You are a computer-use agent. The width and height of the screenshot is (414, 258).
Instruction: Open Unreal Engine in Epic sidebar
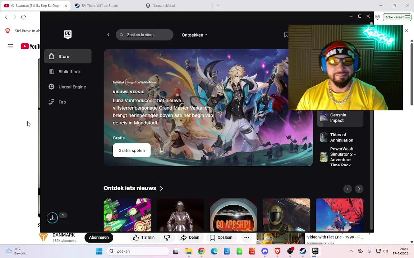coord(68,87)
